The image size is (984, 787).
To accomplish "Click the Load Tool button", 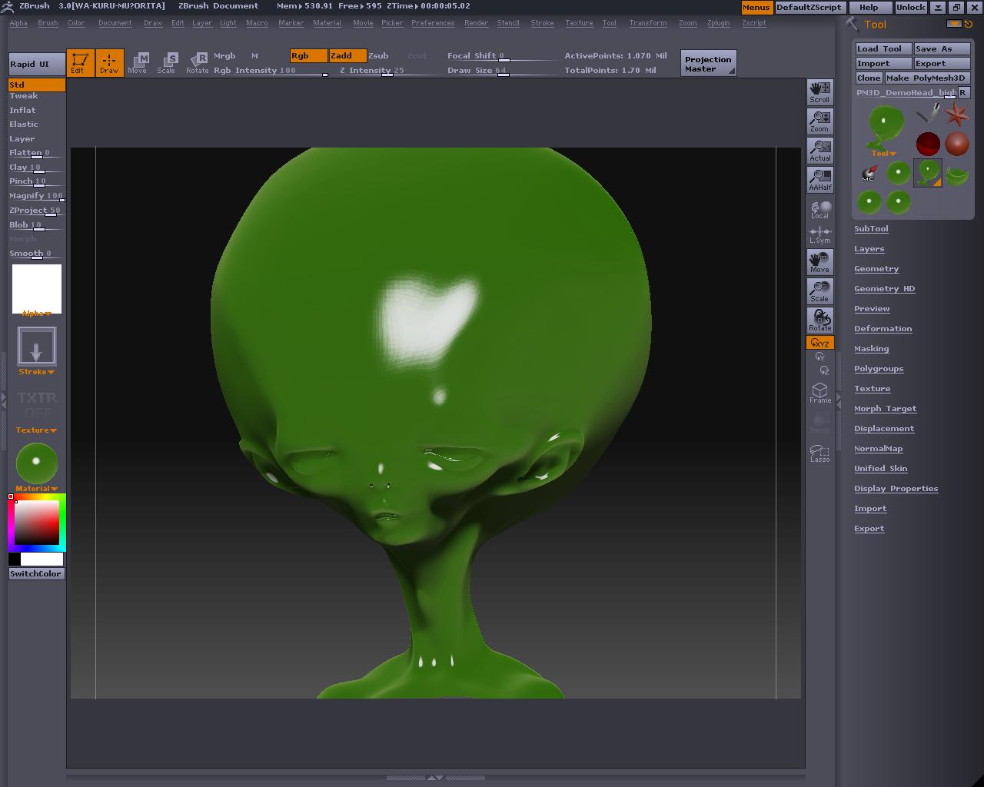I will point(883,48).
